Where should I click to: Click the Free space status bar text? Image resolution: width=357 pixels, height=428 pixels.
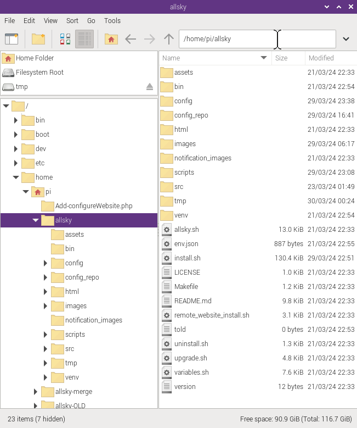pos(296,419)
